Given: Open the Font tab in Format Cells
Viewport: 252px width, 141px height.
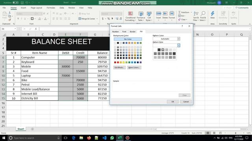Looking at the screenshot, I should 124,32.
